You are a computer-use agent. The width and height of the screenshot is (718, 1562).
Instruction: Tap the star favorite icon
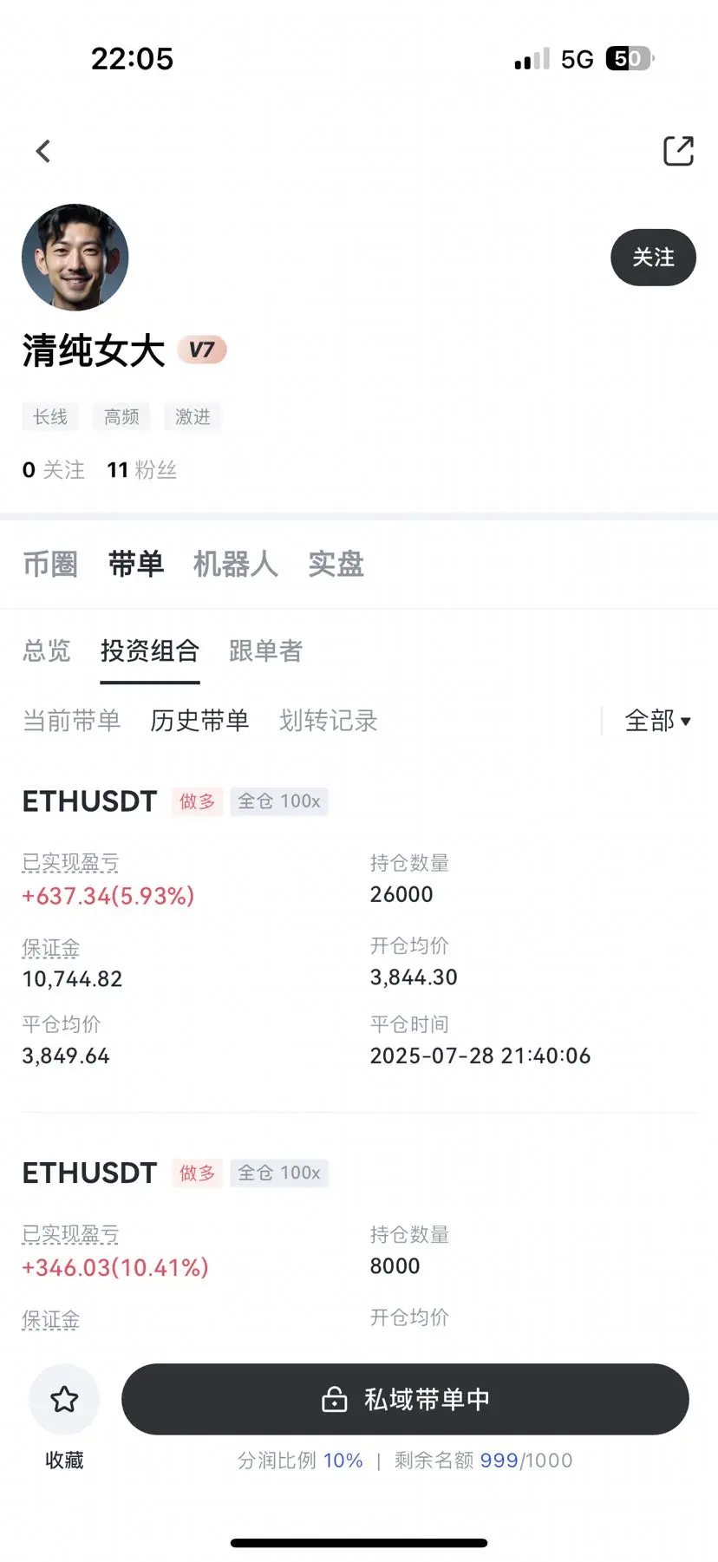click(64, 1399)
